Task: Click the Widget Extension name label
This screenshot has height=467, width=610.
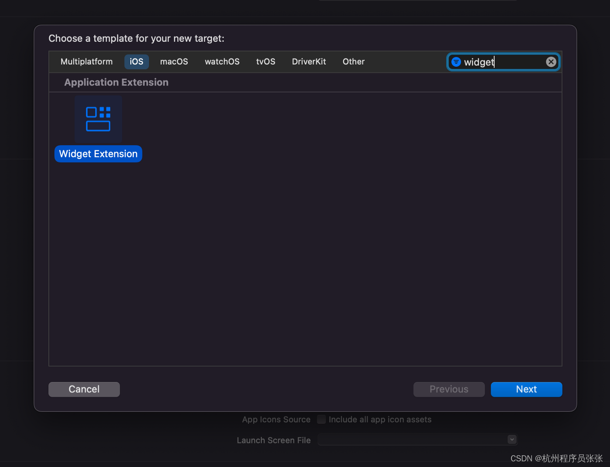Action: 98,153
